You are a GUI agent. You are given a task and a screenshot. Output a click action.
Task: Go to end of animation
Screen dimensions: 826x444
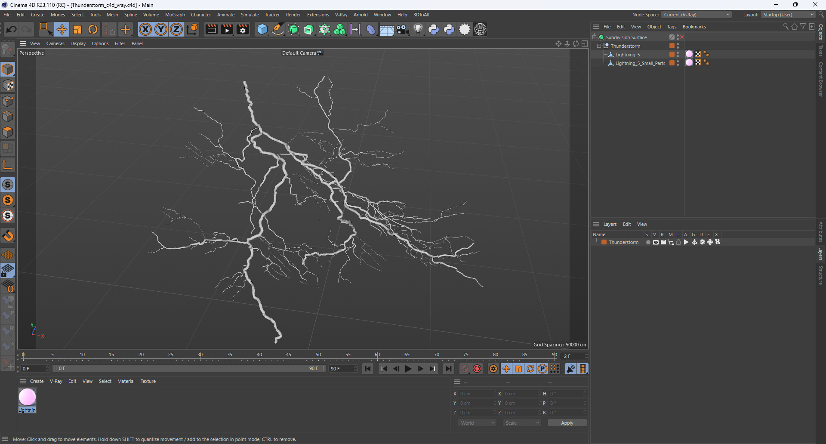[x=448, y=369]
